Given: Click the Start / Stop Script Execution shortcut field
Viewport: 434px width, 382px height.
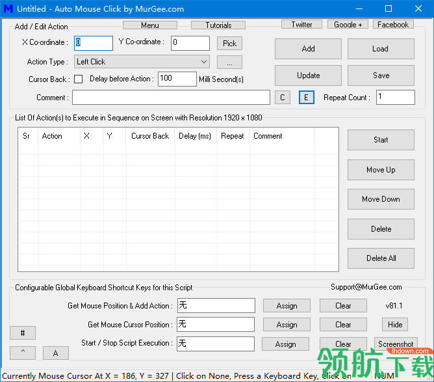Looking at the screenshot, I should tap(216, 344).
